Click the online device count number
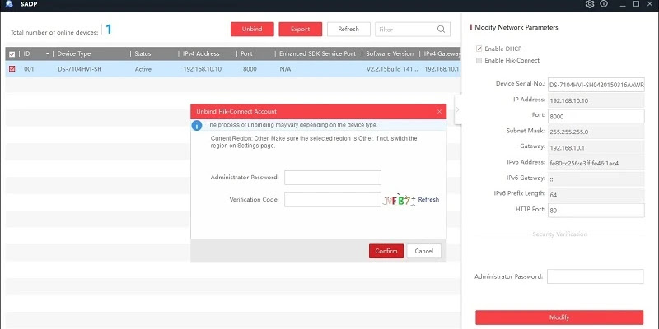 [109, 30]
